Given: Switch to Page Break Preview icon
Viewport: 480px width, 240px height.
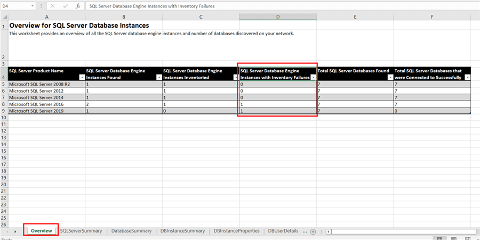Looking at the screenshot, I should (x=467, y=238).
